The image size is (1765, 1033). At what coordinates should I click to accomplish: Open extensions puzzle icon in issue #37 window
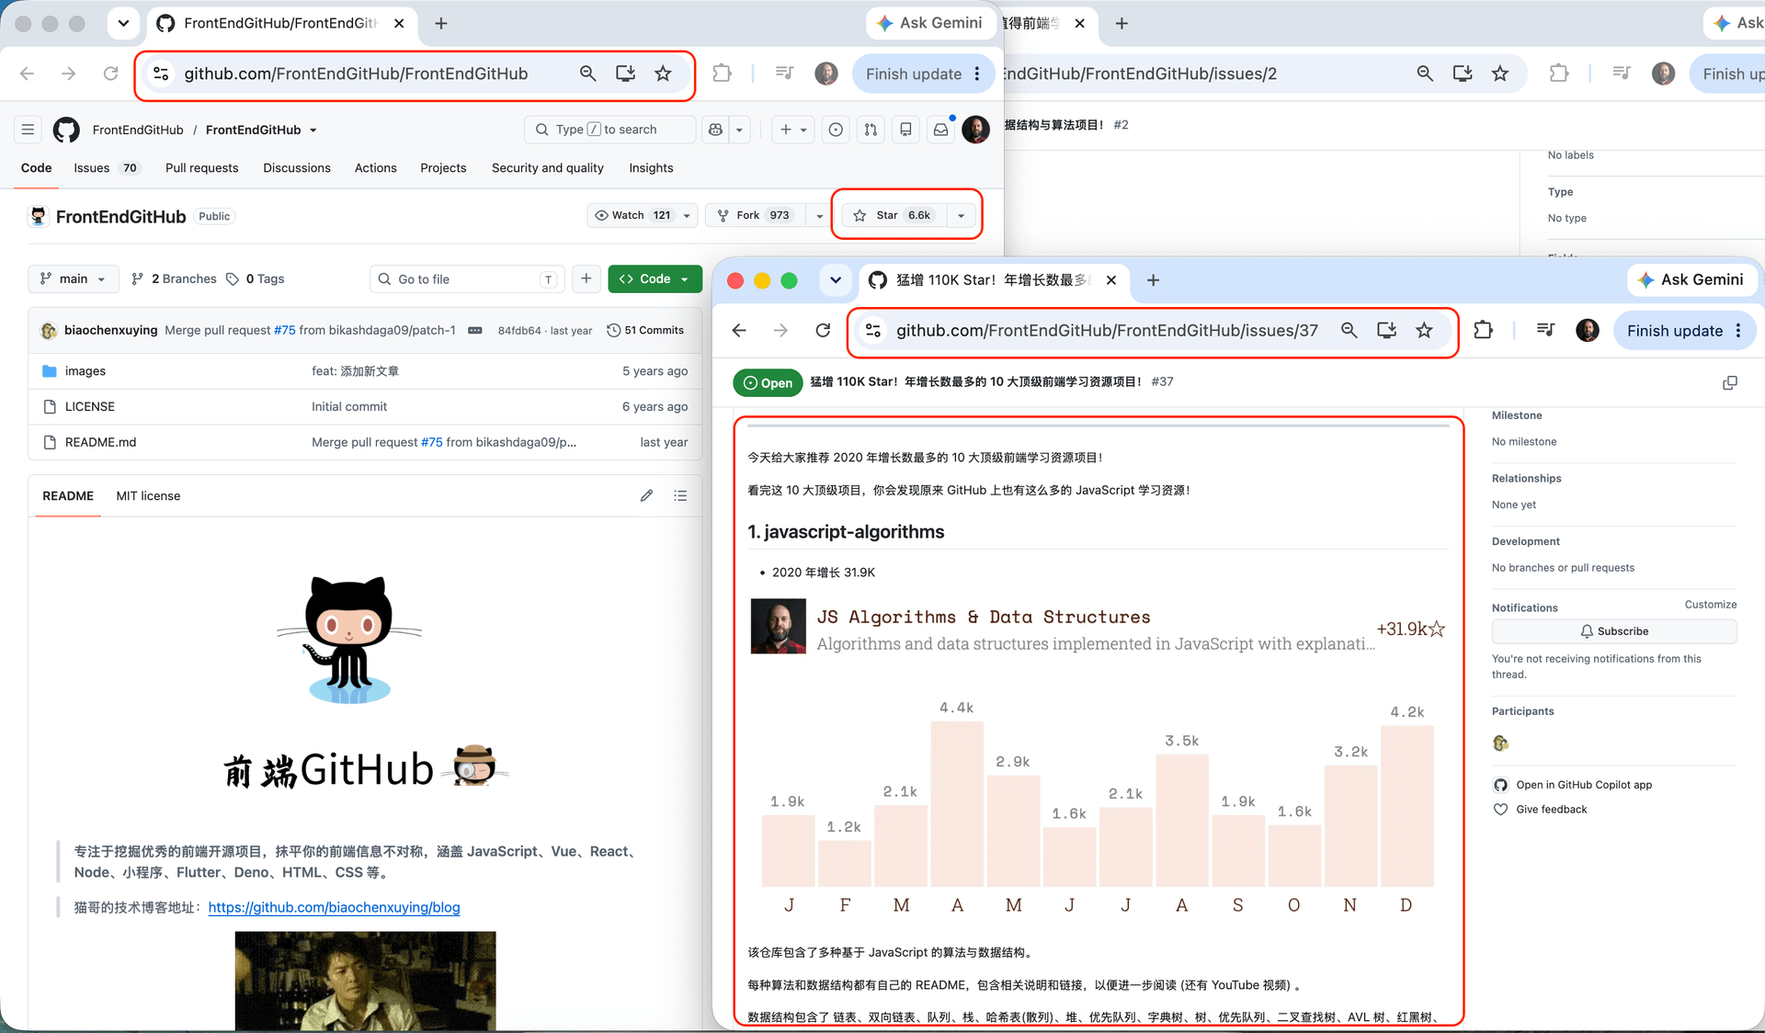[x=1483, y=331]
